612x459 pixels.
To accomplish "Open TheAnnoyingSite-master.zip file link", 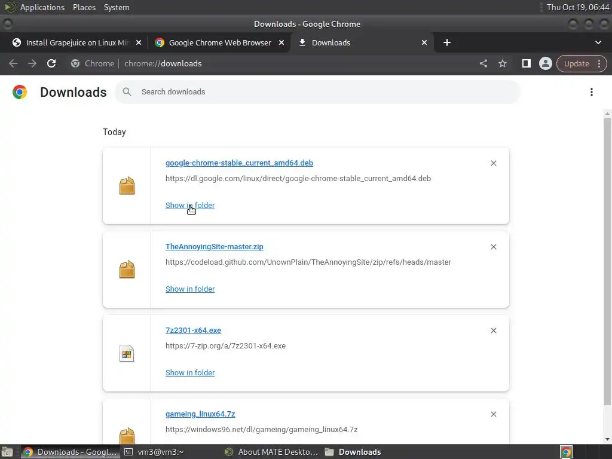I will [215, 247].
